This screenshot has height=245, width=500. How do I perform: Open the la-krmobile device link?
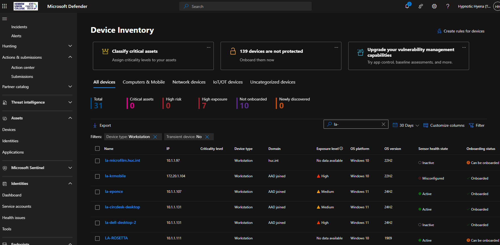tap(115, 176)
